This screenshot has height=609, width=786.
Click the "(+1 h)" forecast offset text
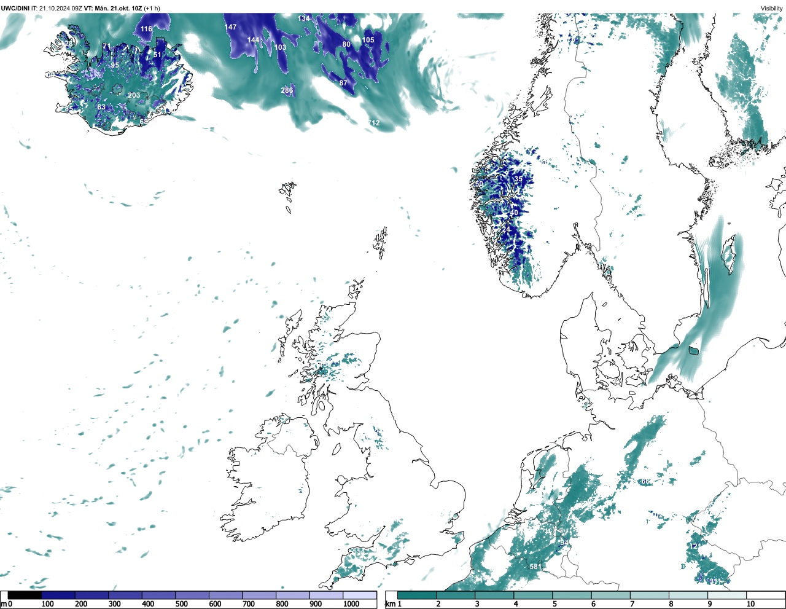click(x=152, y=8)
